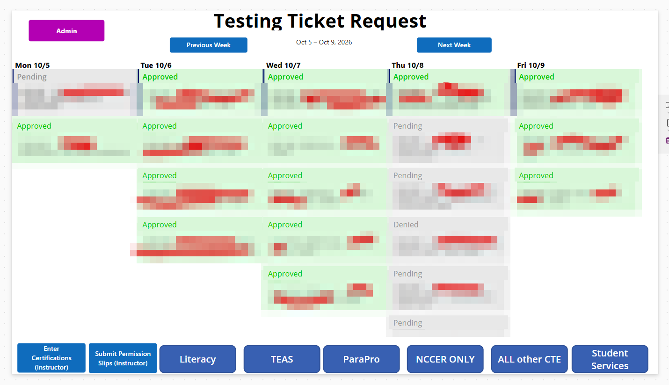Viewport: 669px width, 385px height.
Task: Select the ParaPro button
Action: point(362,359)
